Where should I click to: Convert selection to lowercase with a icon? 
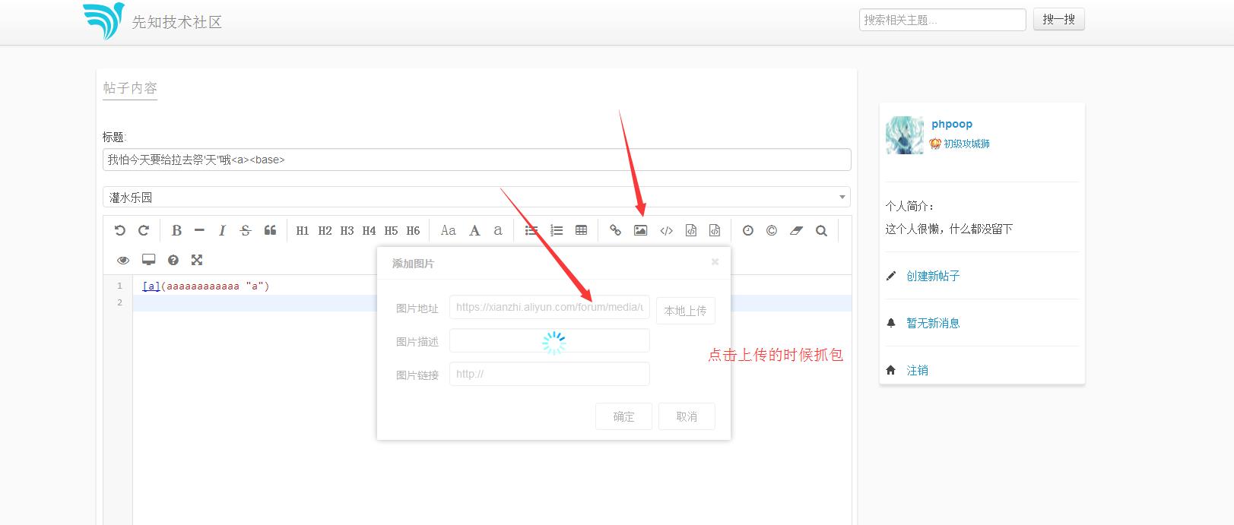click(498, 230)
